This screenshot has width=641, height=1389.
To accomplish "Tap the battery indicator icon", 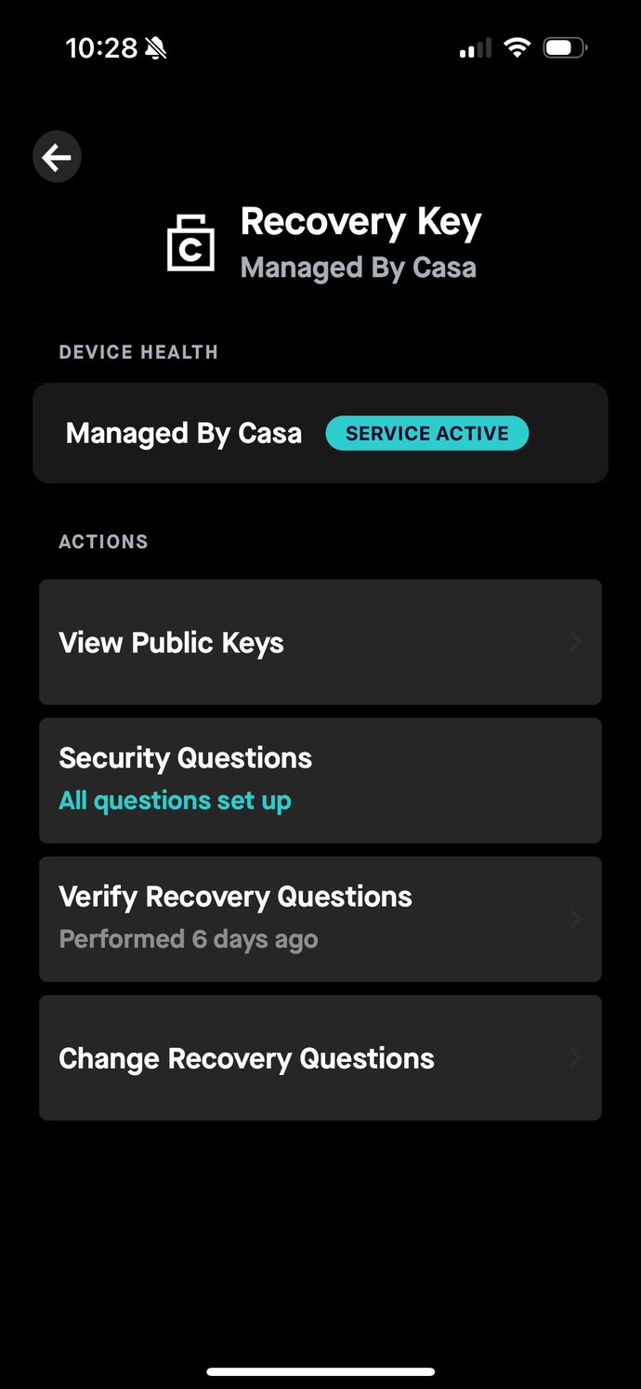I will tap(562, 46).
